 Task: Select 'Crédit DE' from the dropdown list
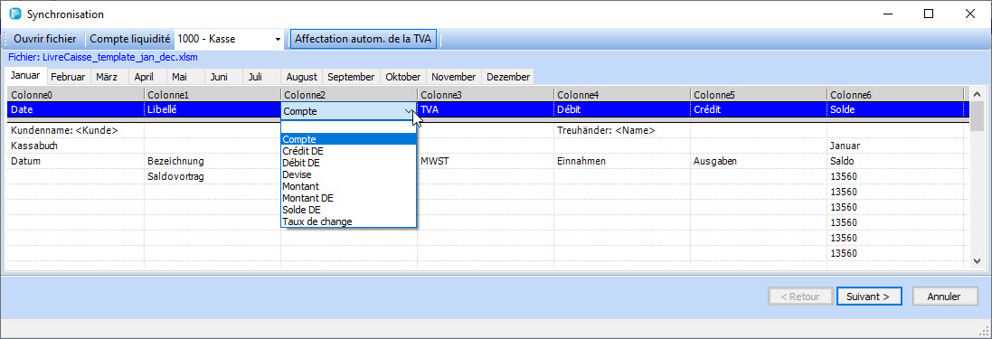(302, 151)
